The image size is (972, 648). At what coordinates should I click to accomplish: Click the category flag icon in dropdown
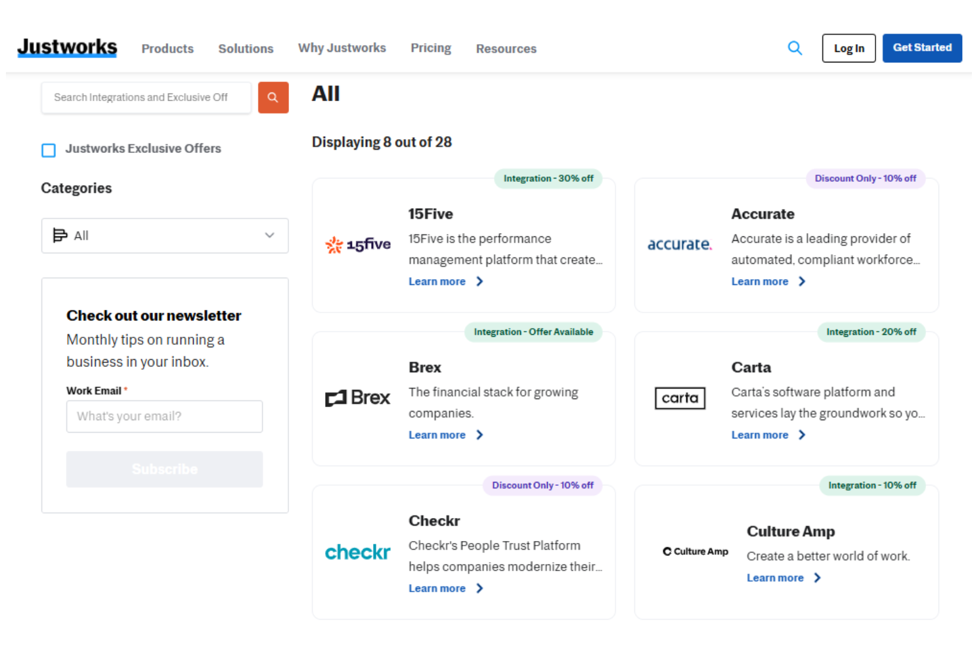tap(60, 235)
